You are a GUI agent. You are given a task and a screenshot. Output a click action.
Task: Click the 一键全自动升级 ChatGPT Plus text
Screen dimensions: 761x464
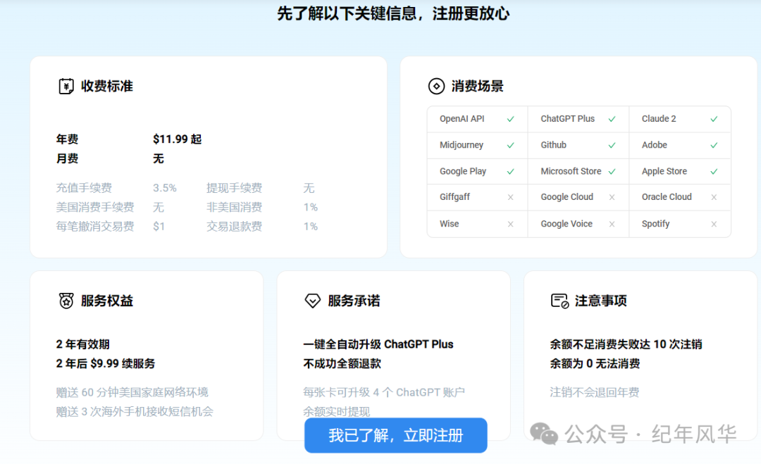(x=378, y=344)
